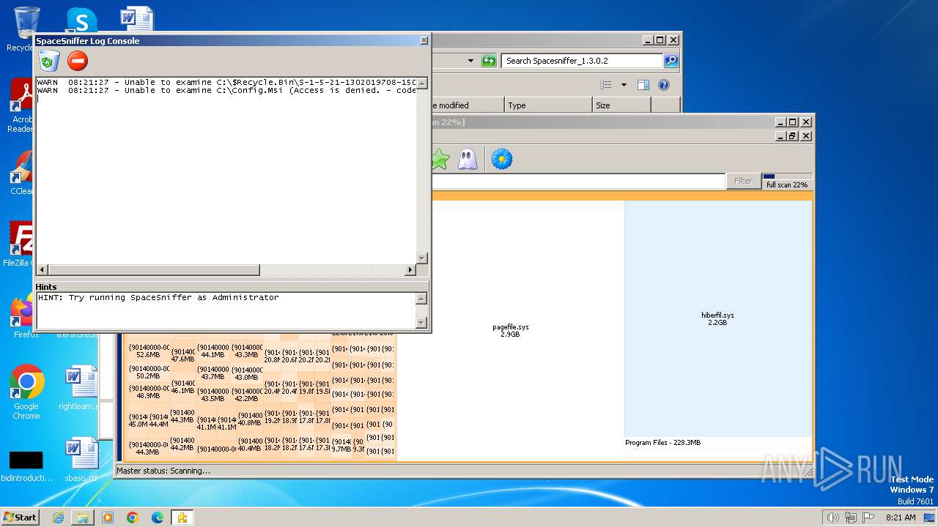
Task: Open Internet Explorer from taskbar
Action: pyautogui.click(x=58, y=517)
